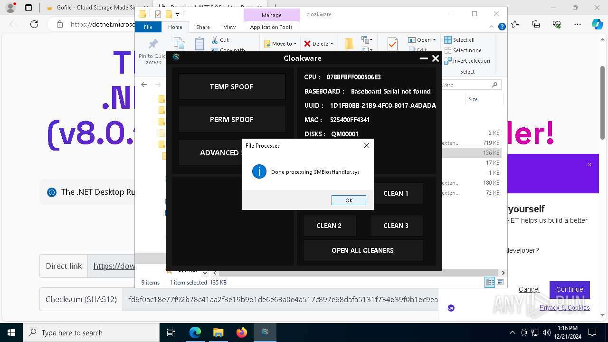Viewport: 608px width, 342px height.
Task: Click Invert selection in ribbon
Action: click(x=467, y=61)
